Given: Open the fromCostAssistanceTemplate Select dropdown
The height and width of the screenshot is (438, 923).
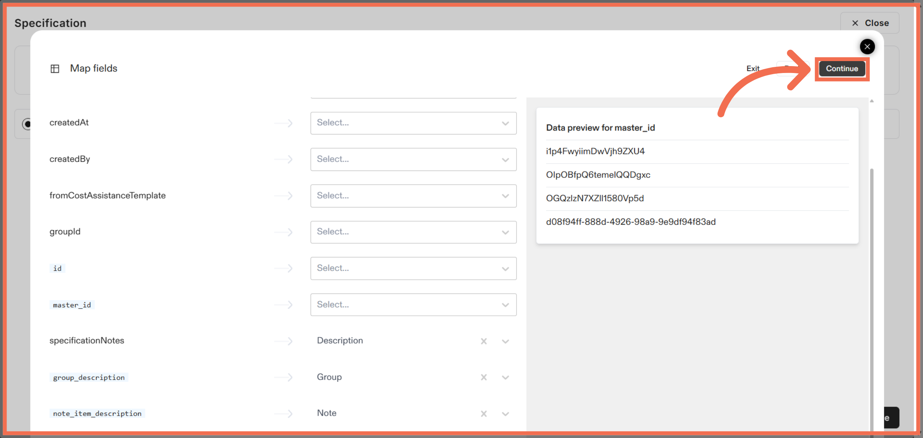Looking at the screenshot, I should tap(413, 196).
